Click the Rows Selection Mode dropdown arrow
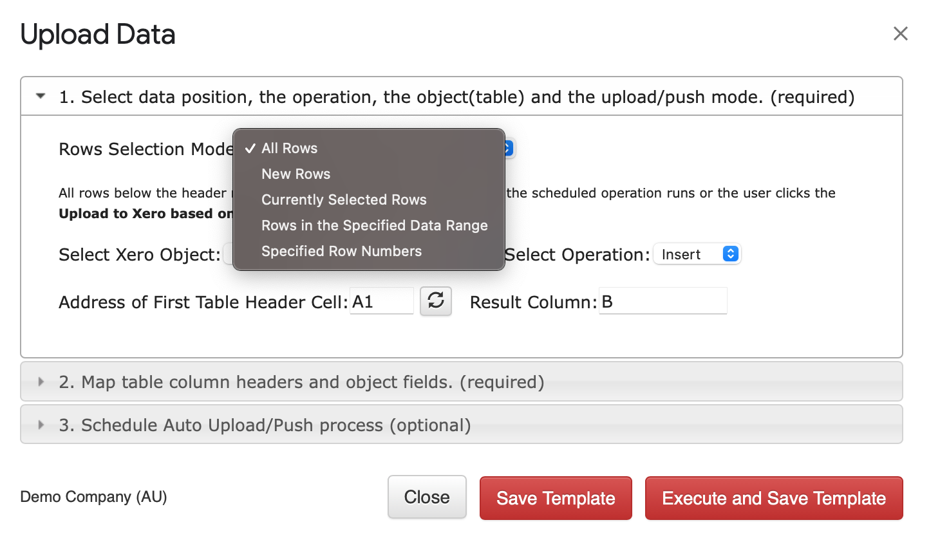Image resolution: width=940 pixels, height=556 pixels. [x=509, y=149]
